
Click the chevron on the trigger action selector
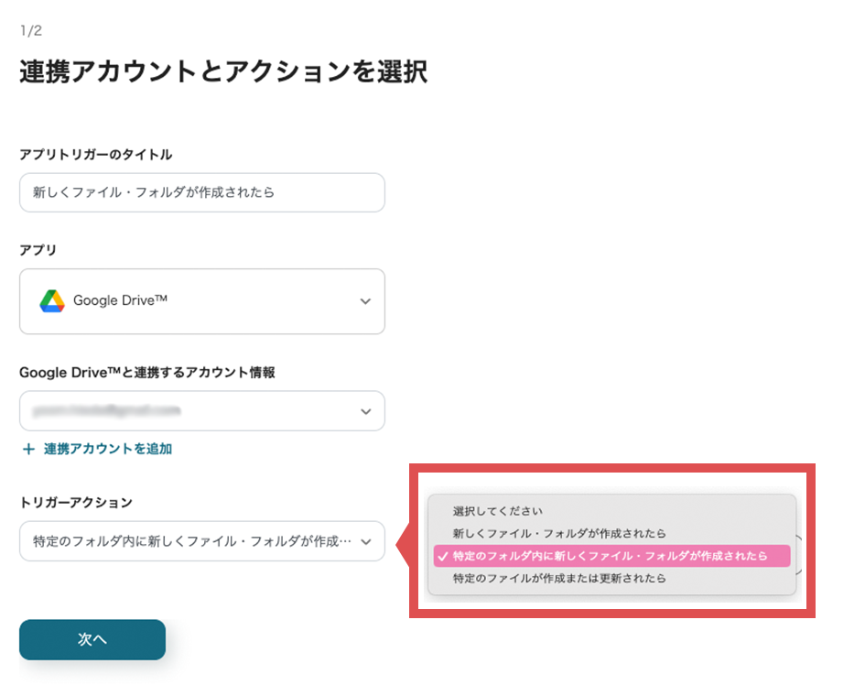[365, 541]
